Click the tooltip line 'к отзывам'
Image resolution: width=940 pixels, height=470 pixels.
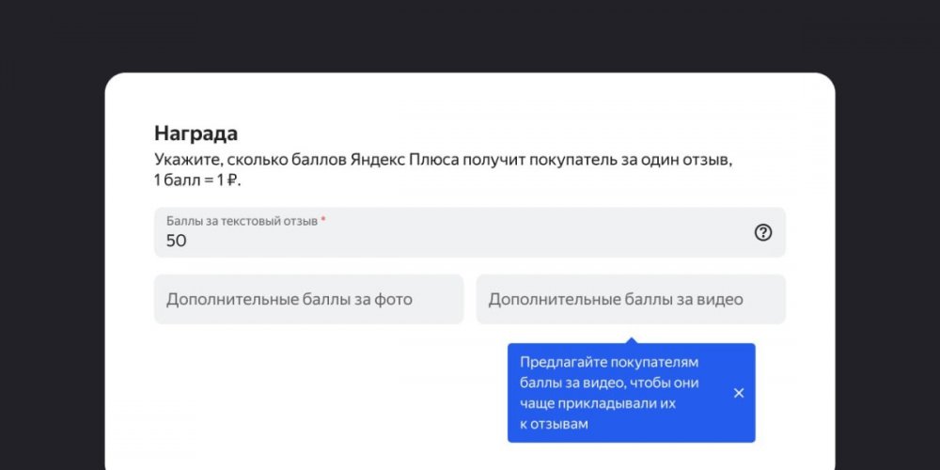click(x=554, y=425)
